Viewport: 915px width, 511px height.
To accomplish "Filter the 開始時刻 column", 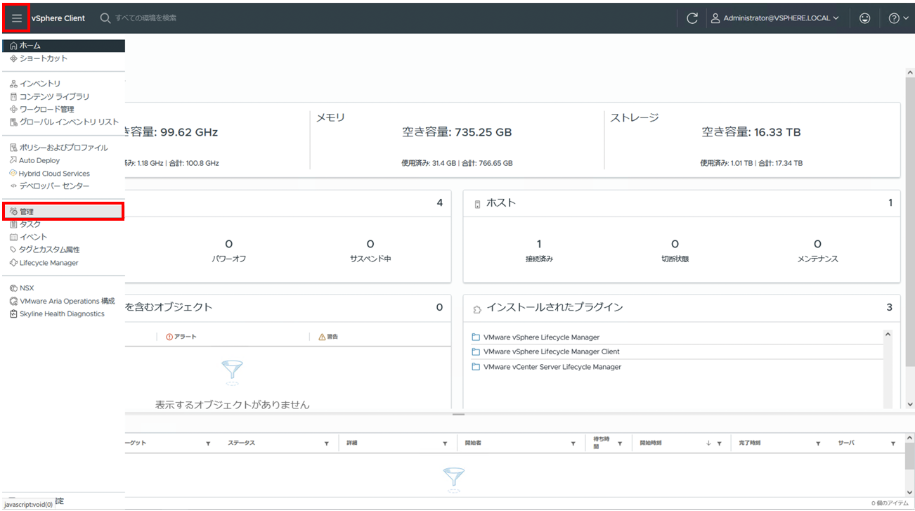I will 721,444.
